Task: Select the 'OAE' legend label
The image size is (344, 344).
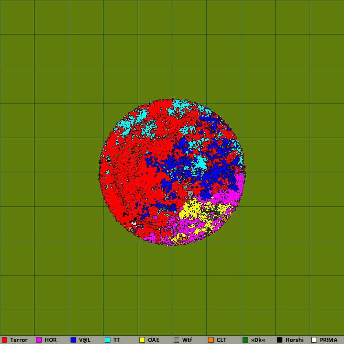Action: (x=153, y=340)
